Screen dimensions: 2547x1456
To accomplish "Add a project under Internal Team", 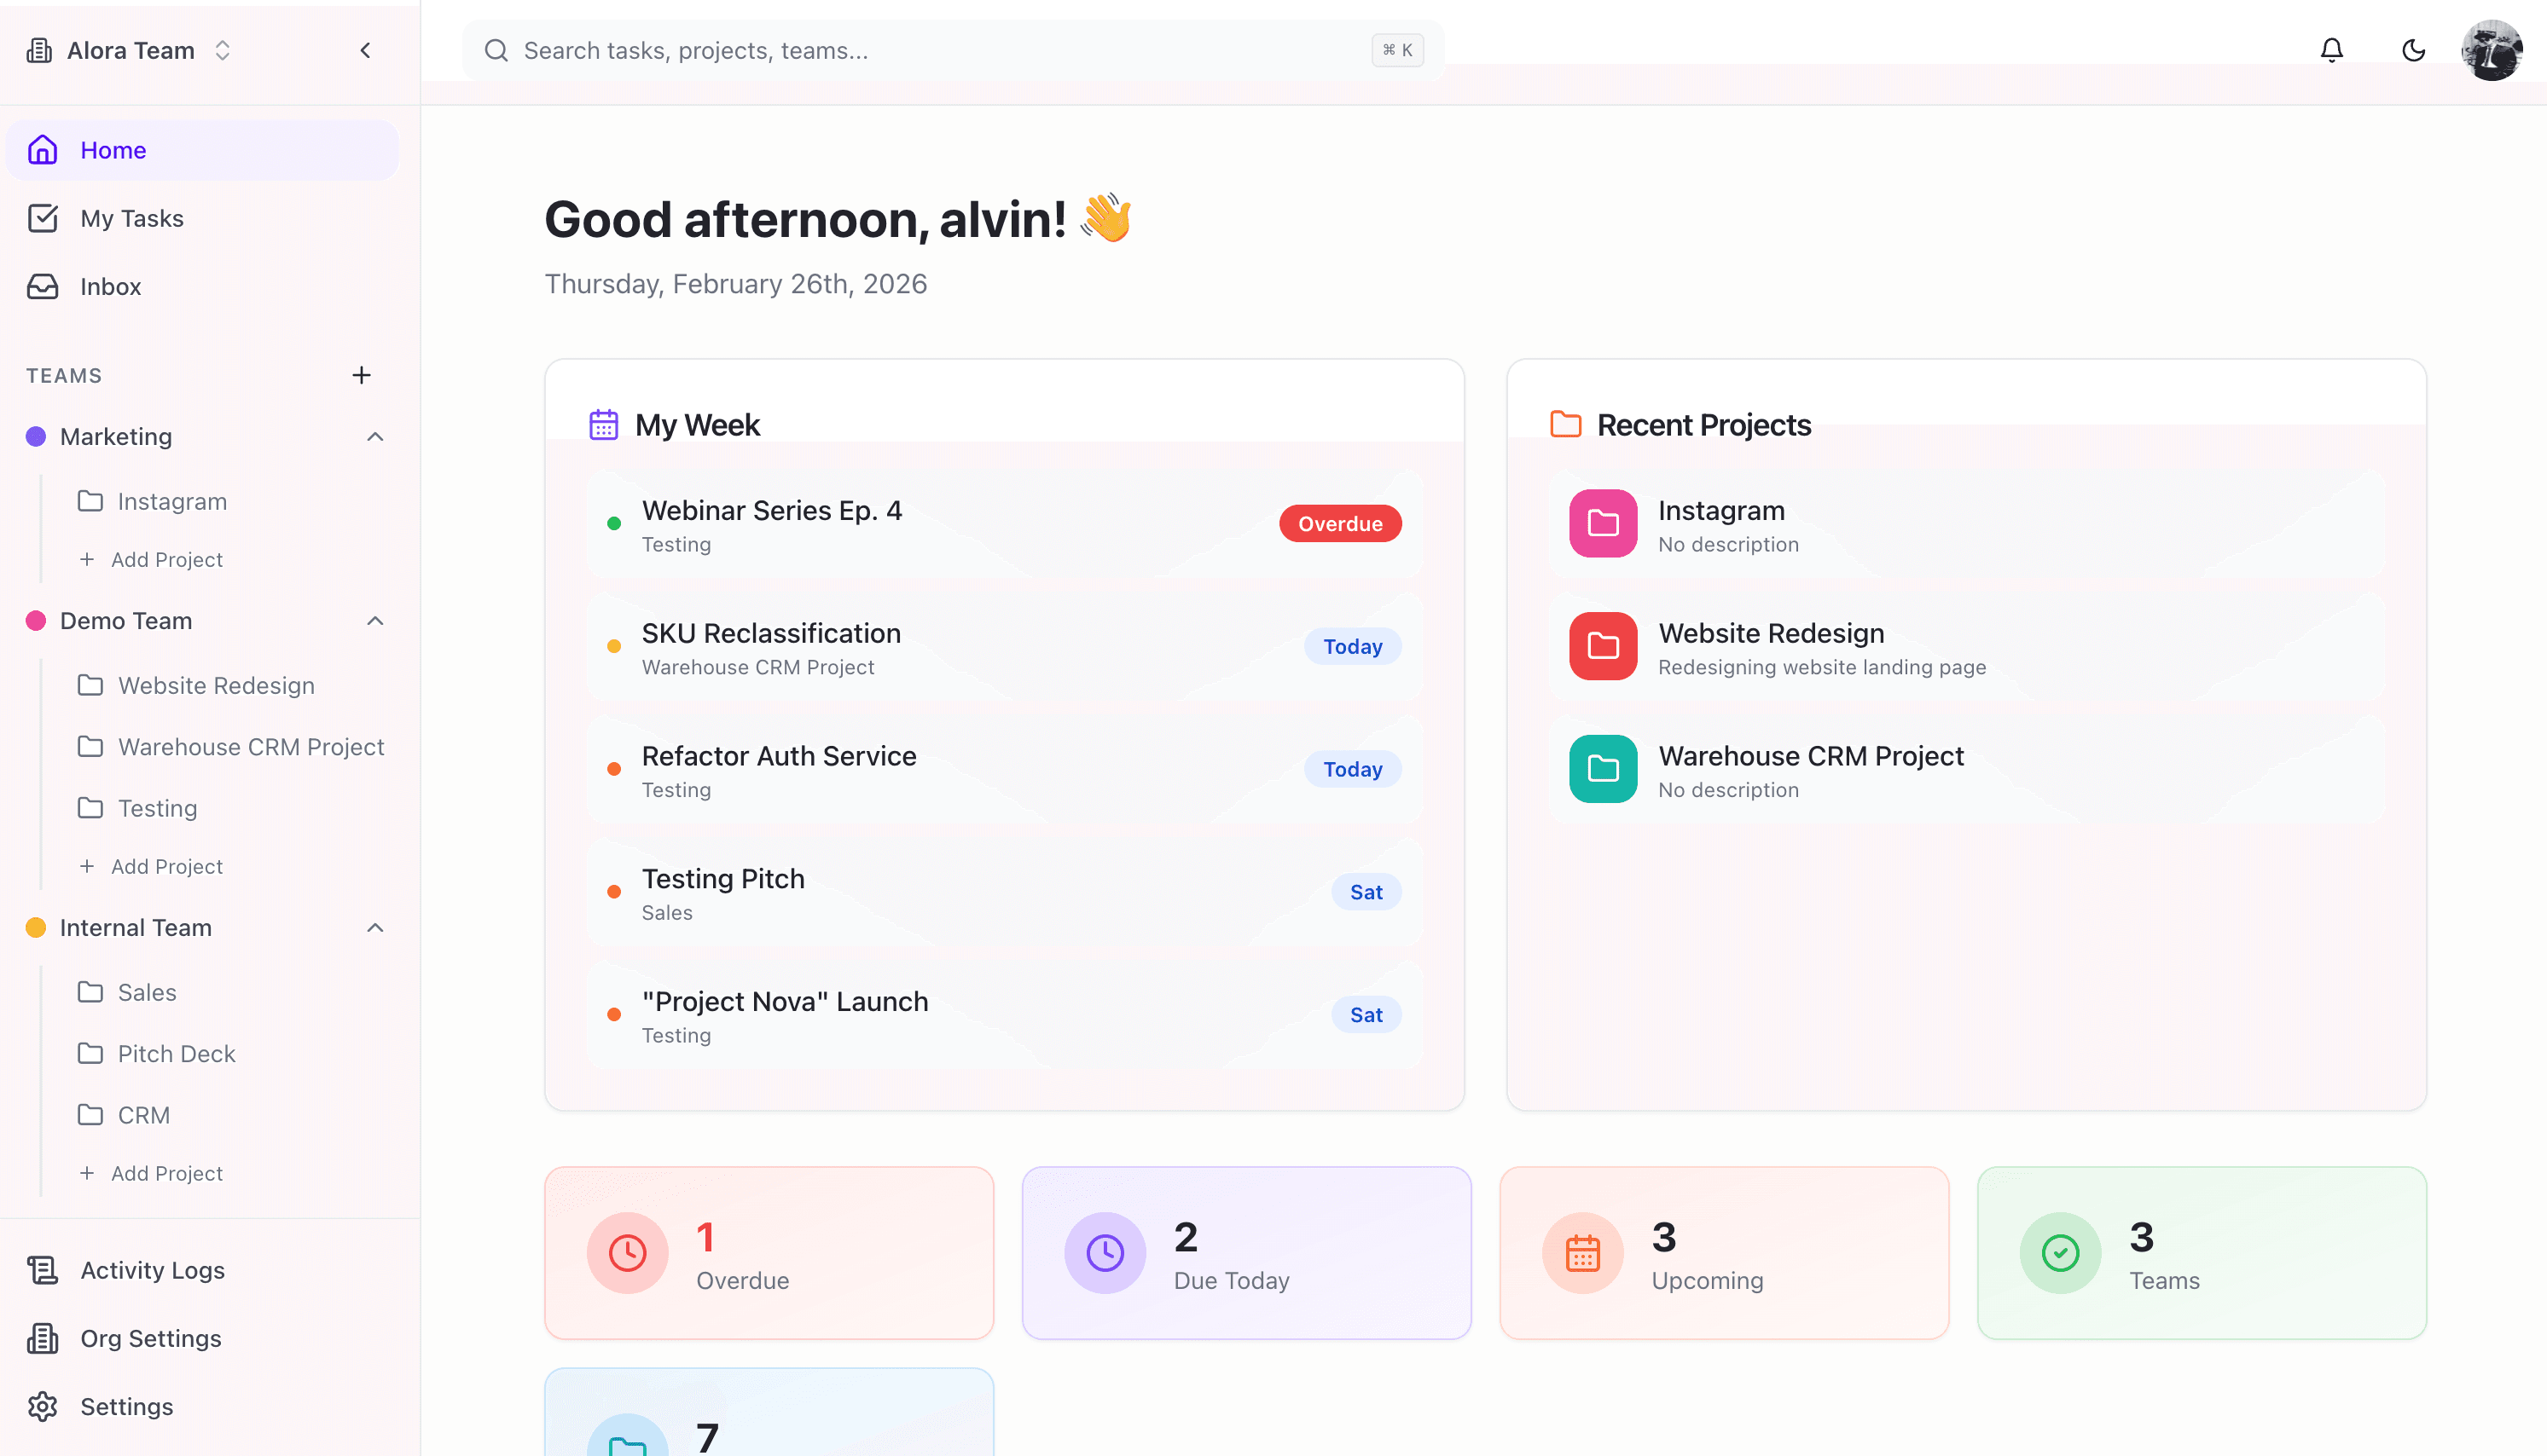I will tap(152, 1172).
